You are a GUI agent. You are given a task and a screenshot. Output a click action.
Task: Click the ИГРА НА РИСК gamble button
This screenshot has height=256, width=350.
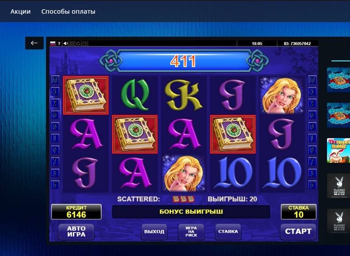pos(191,232)
